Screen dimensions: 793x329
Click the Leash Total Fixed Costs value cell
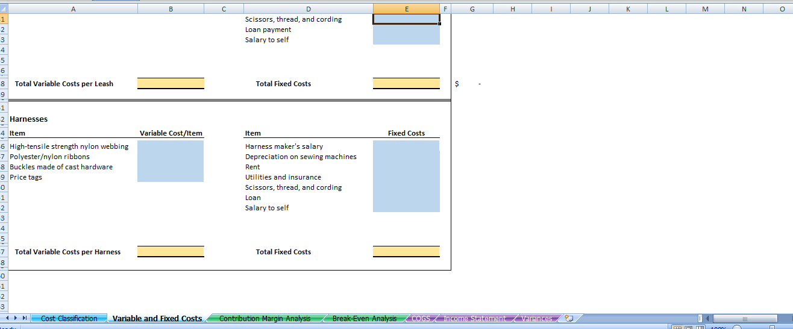click(x=406, y=83)
